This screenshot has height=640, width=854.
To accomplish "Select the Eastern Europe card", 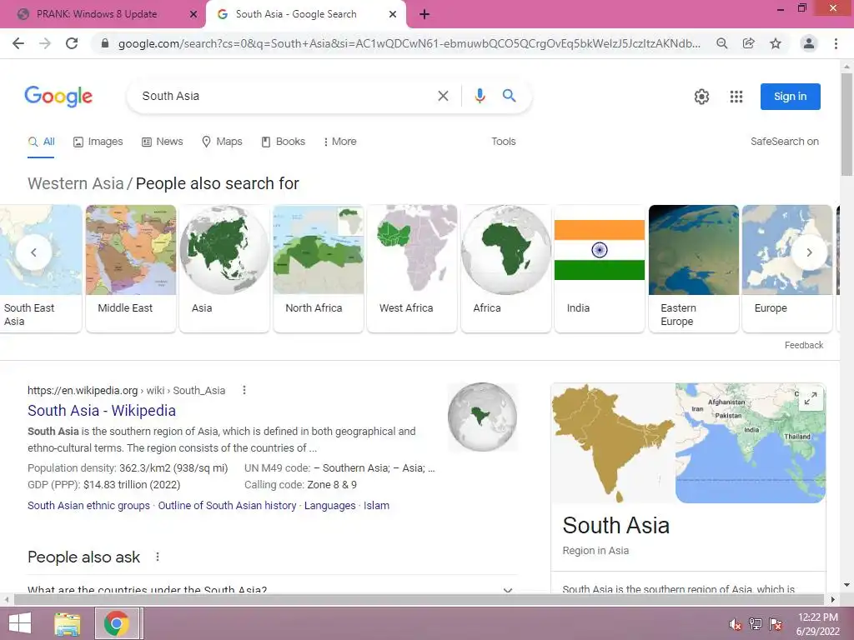I will 693,268.
